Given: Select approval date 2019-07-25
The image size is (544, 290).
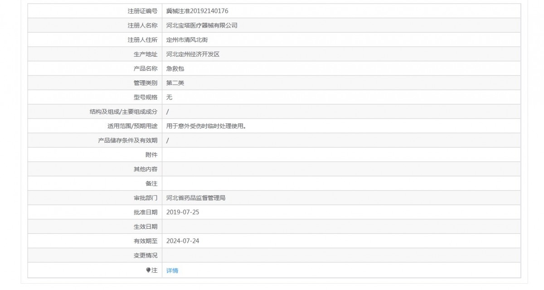Looking at the screenshot, I should pyautogui.click(x=183, y=212).
